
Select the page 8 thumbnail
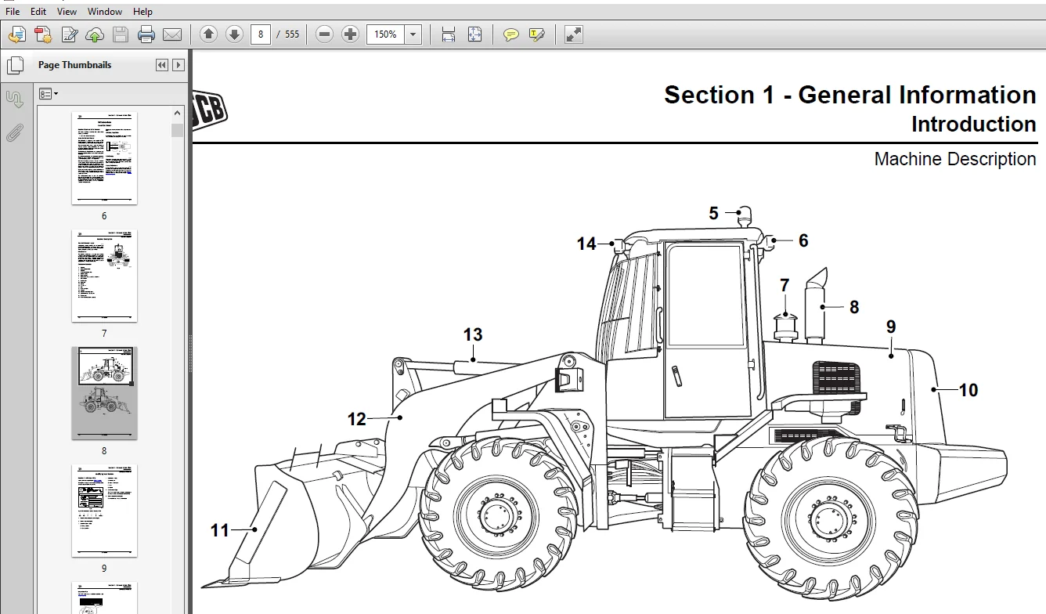tap(104, 393)
